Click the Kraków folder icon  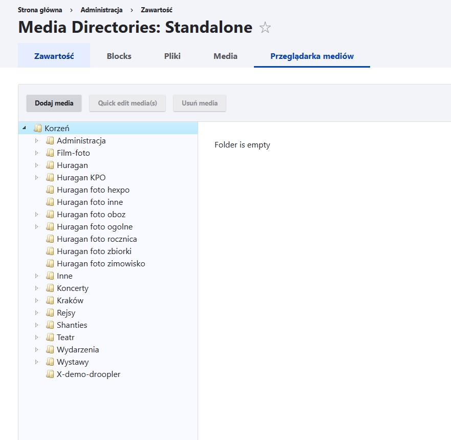(50, 300)
